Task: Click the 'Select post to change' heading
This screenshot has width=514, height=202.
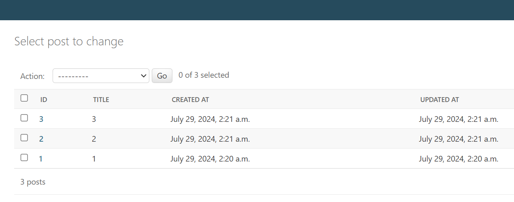Action: pyautogui.click(x=69, y=41)
